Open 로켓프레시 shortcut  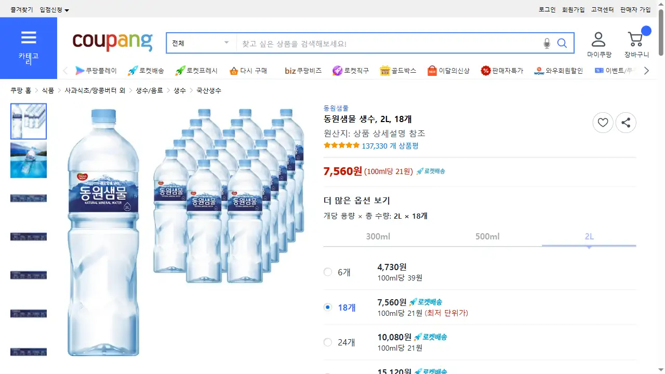(x=196, y=71)
